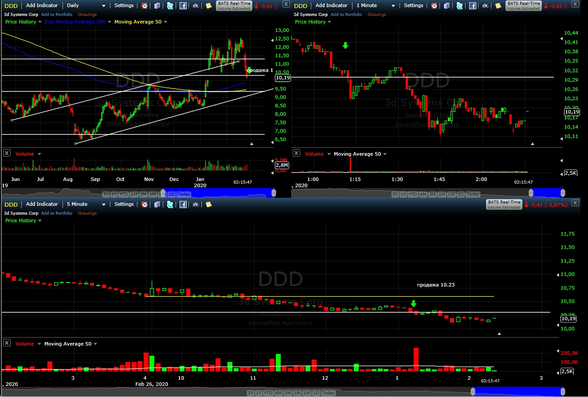Click the 'продажа 10.23' annotation on 5 Minute chart

[x=435, y=285]
